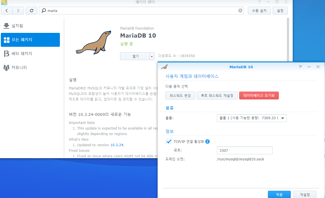
Task: Click the /run/mysqld/mysqld10.sock path text
Action: point(240,159)
